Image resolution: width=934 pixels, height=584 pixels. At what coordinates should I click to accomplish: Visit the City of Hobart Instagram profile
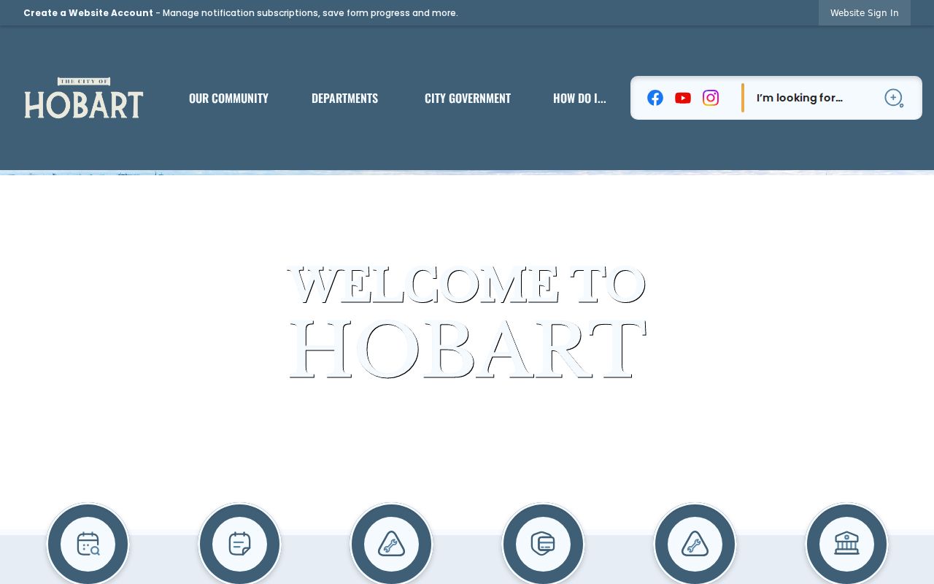711,98
